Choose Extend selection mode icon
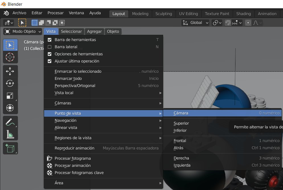 [x=41, y=23]
